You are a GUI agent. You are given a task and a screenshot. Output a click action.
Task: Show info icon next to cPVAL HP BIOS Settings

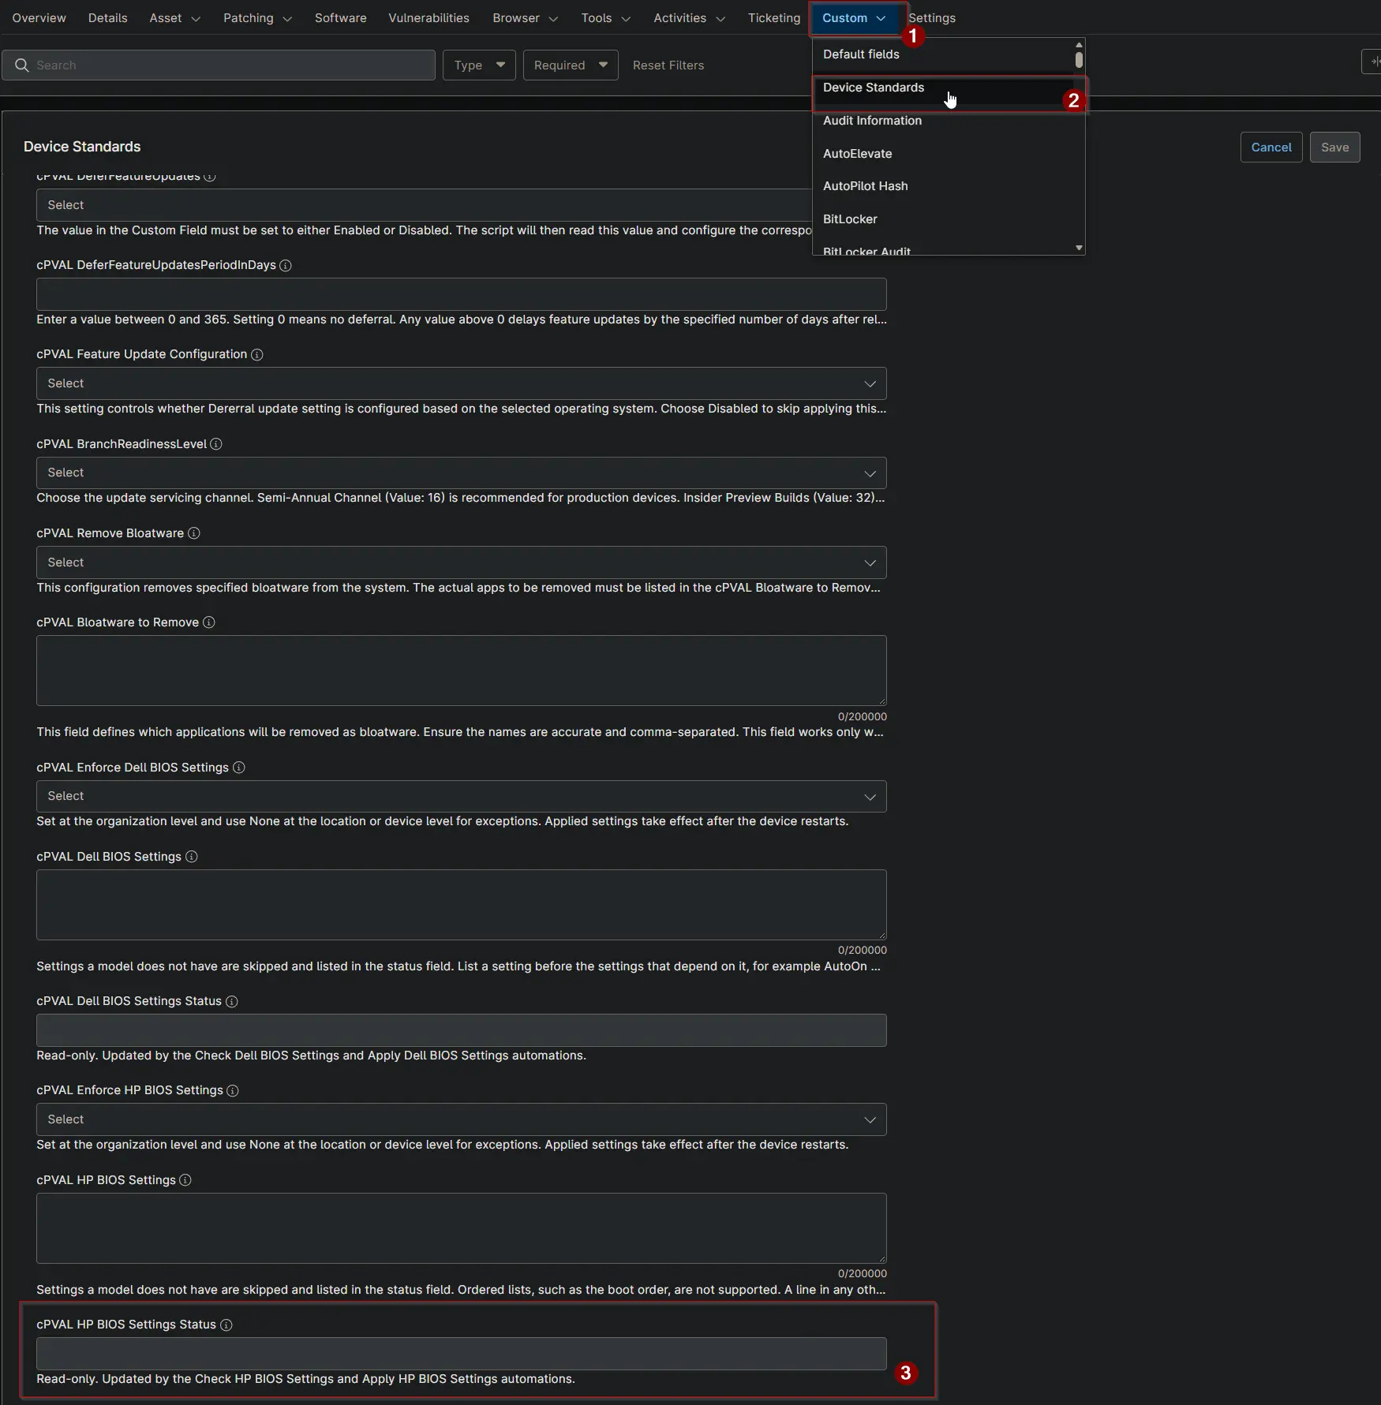(x=185, y=1180)
